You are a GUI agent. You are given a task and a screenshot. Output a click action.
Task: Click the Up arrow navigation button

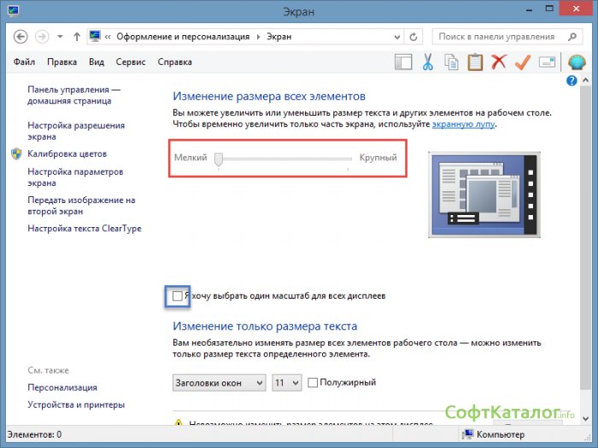coord(78,37)
